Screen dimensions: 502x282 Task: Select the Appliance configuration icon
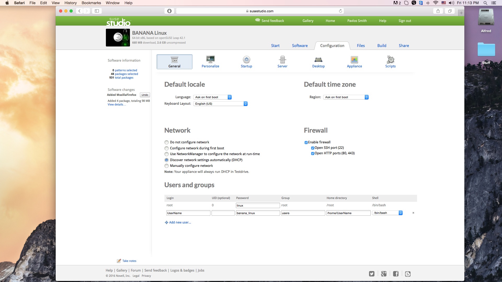[x=354, y=62]
